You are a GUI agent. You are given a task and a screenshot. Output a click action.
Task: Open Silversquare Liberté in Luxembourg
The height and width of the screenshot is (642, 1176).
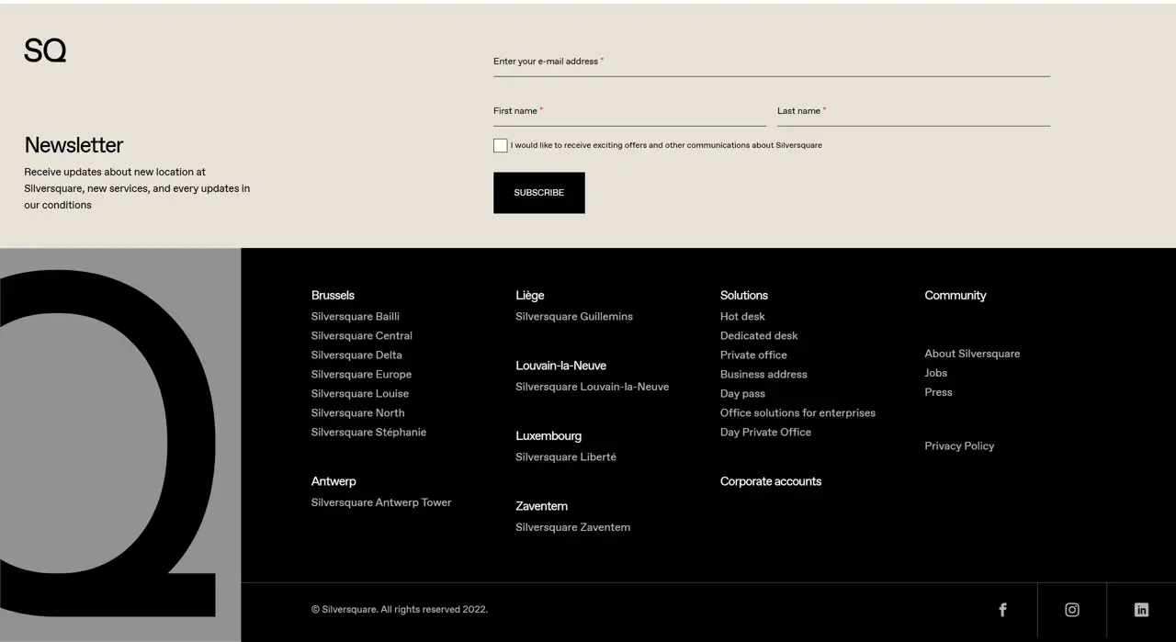click(x=566, y=456)
